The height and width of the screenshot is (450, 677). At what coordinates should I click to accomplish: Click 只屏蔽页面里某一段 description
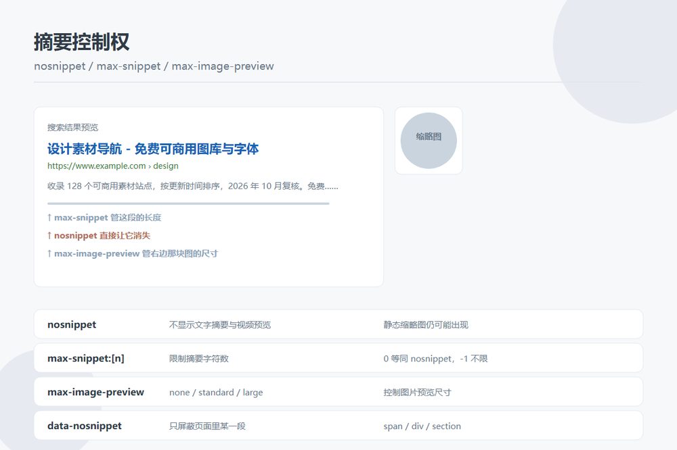coord(207,426)
